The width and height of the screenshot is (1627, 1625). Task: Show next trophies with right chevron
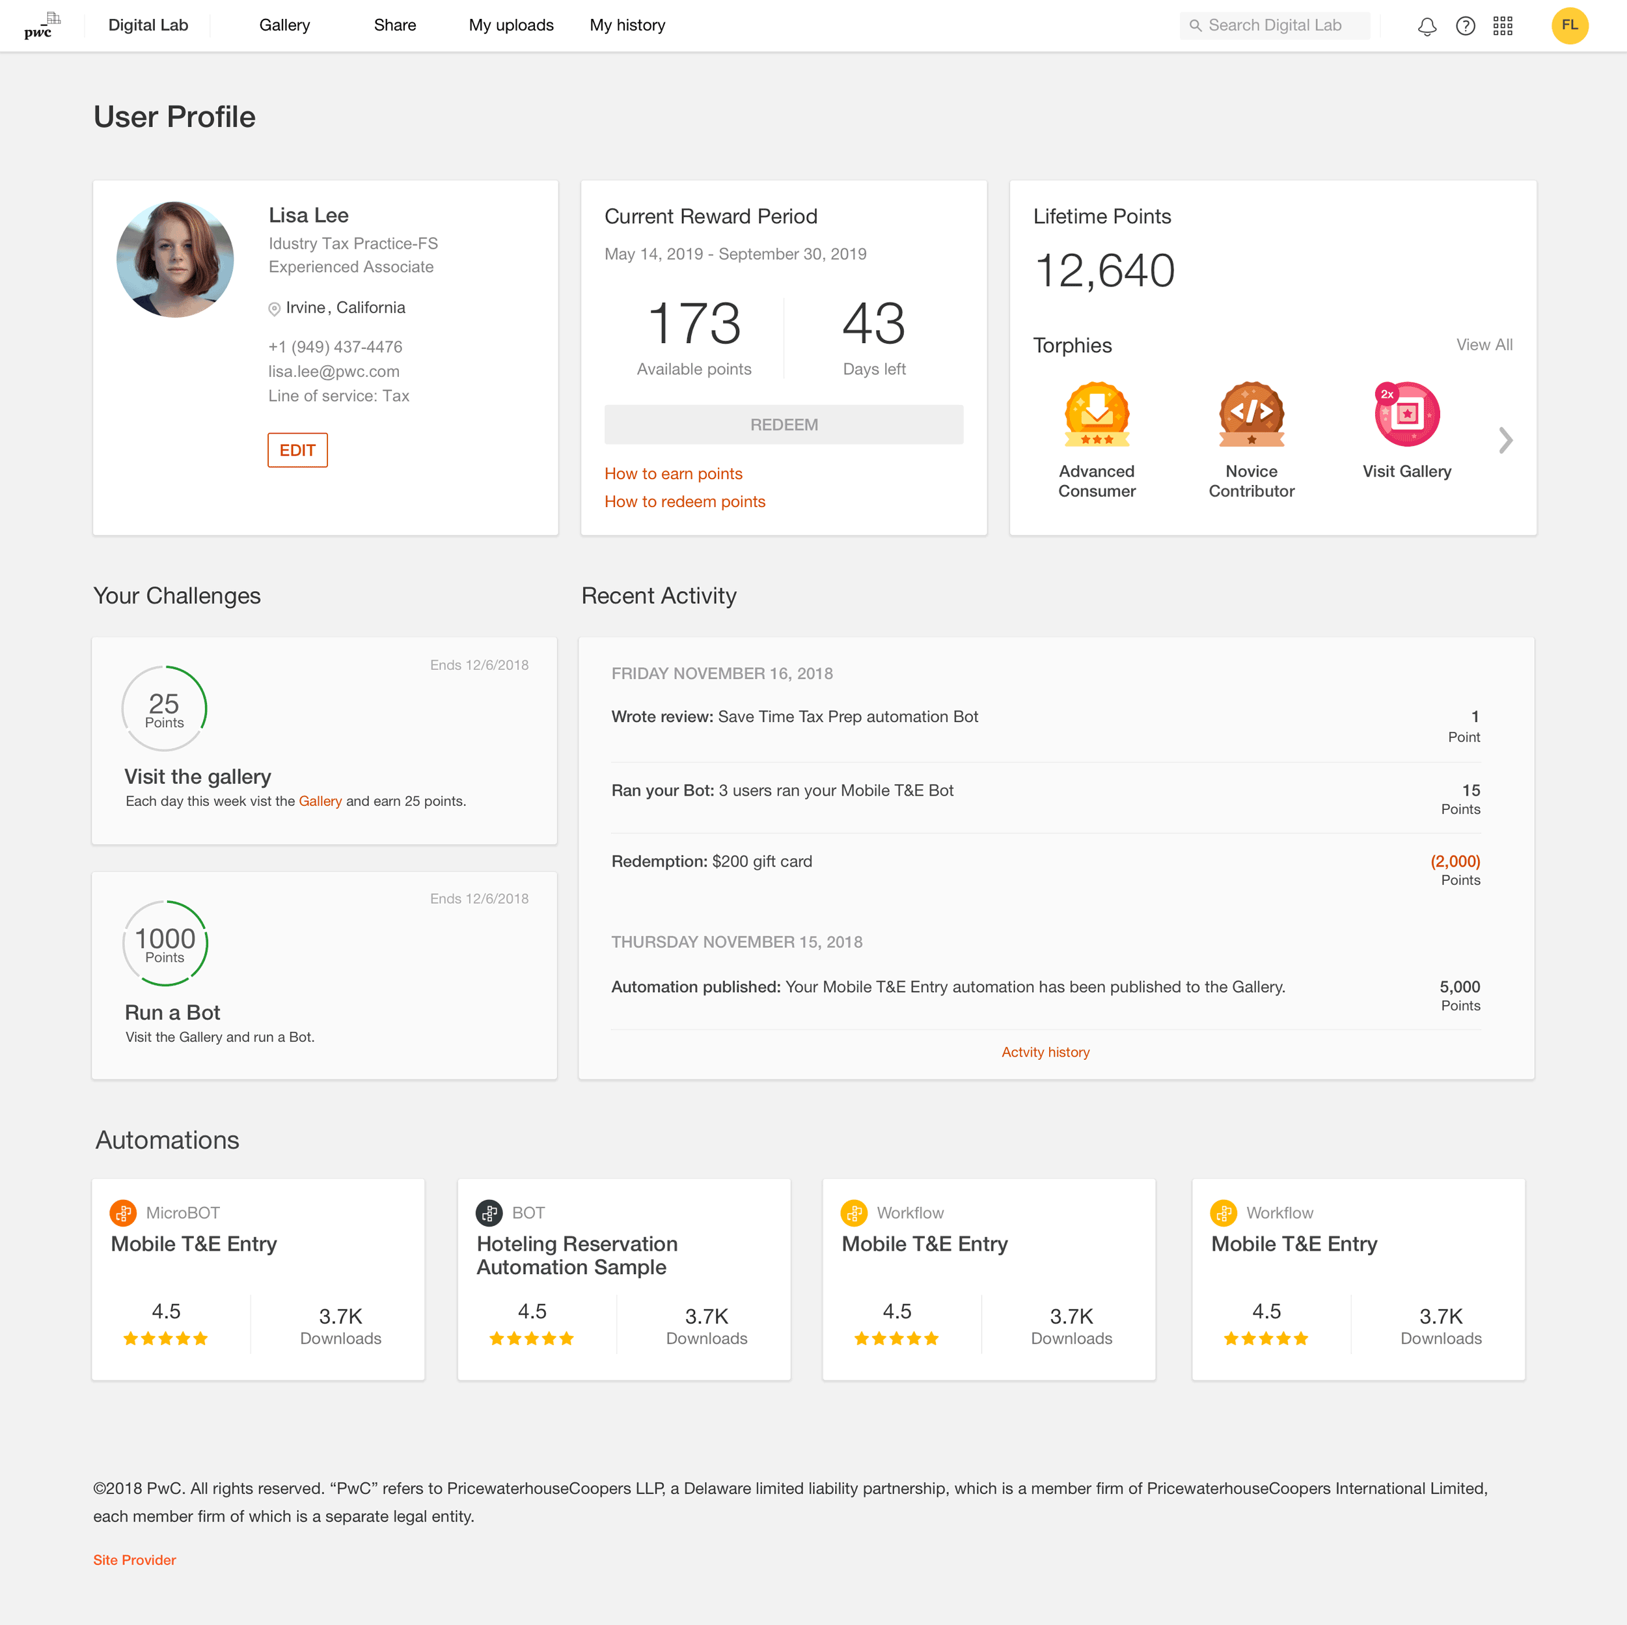(x=1506, y=439)
